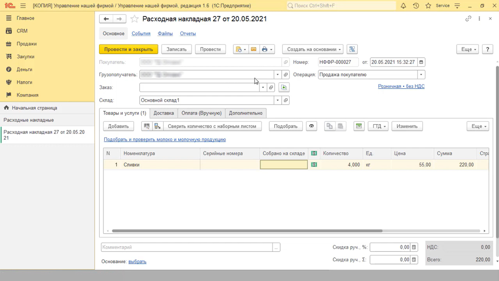Viewport: 499px width, 281px height.
Task: Click the barcode scanner icon
Action: tap(147, 126)
